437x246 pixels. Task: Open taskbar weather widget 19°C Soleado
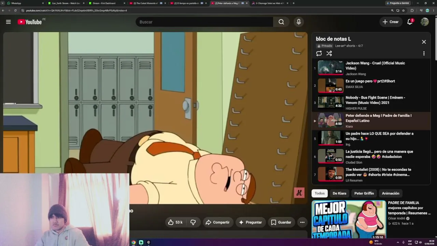click(x=375, y=242)
